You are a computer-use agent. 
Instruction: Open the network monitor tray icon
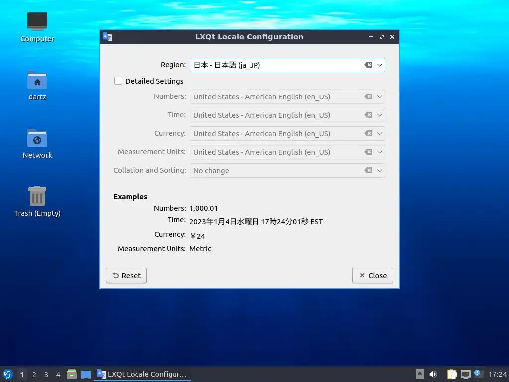pos(465,374)
